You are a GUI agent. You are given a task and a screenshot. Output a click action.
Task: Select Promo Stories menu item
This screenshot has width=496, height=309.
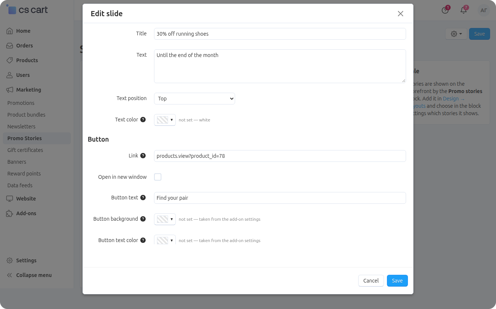(x=37, y=138)
